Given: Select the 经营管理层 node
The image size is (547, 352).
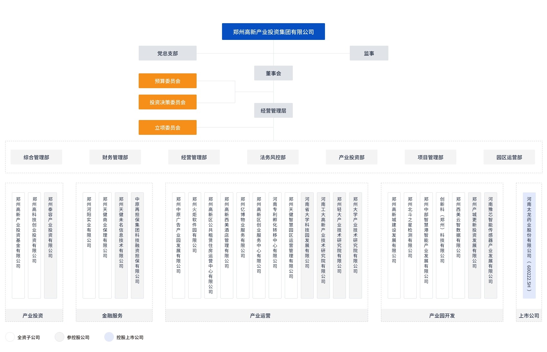Looking at the screenshot, I should click(273, 110).
